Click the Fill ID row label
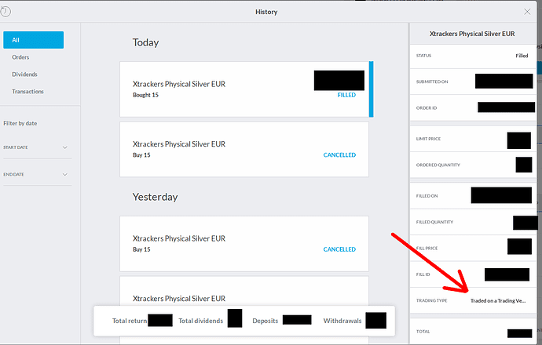This screenshot has height=345, width=542. pyautogui.click(x=423, y=274)
